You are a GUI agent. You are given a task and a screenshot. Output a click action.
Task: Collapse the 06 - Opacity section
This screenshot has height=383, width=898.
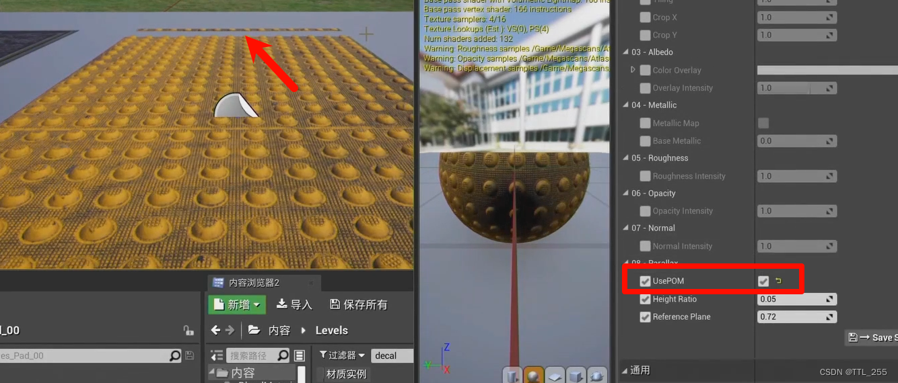point(625,194)
